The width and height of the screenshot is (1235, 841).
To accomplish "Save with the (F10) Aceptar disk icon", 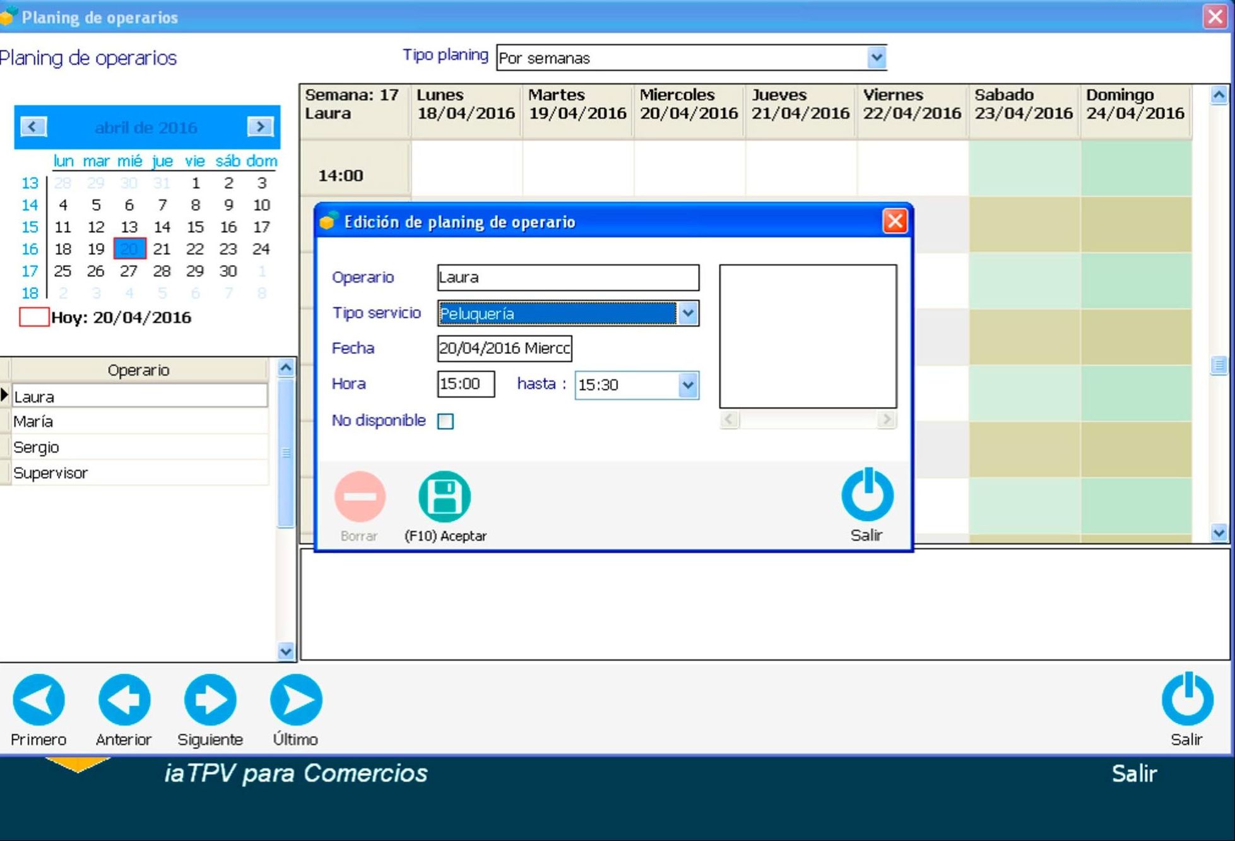I will click(x=444, y=497).
